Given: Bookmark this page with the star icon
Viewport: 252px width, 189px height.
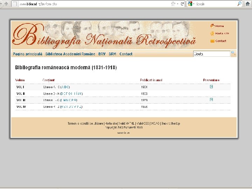Looking at the screenshot, I should pos(173,4).
